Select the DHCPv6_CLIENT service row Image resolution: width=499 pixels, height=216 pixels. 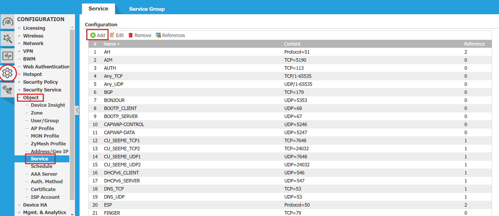click(290, 173)
